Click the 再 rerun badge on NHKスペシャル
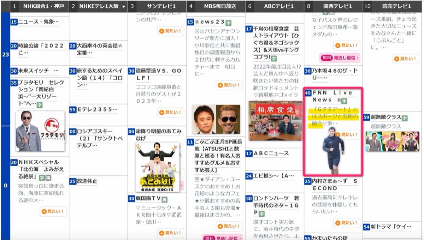This screenshot has height=240, width=424. [48, 178]
